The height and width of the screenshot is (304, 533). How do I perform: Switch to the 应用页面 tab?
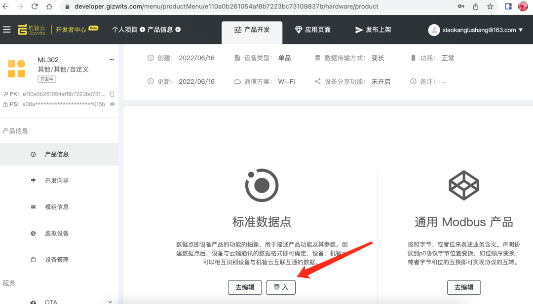[x=312, y=30]
